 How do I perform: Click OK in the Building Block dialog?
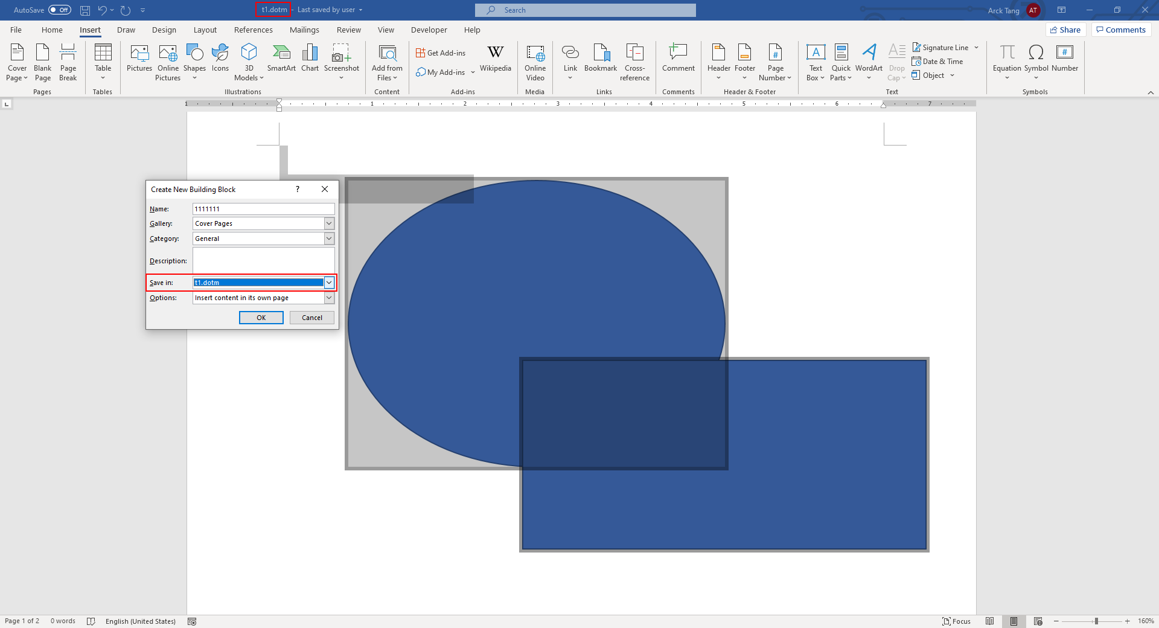point(261,318)
